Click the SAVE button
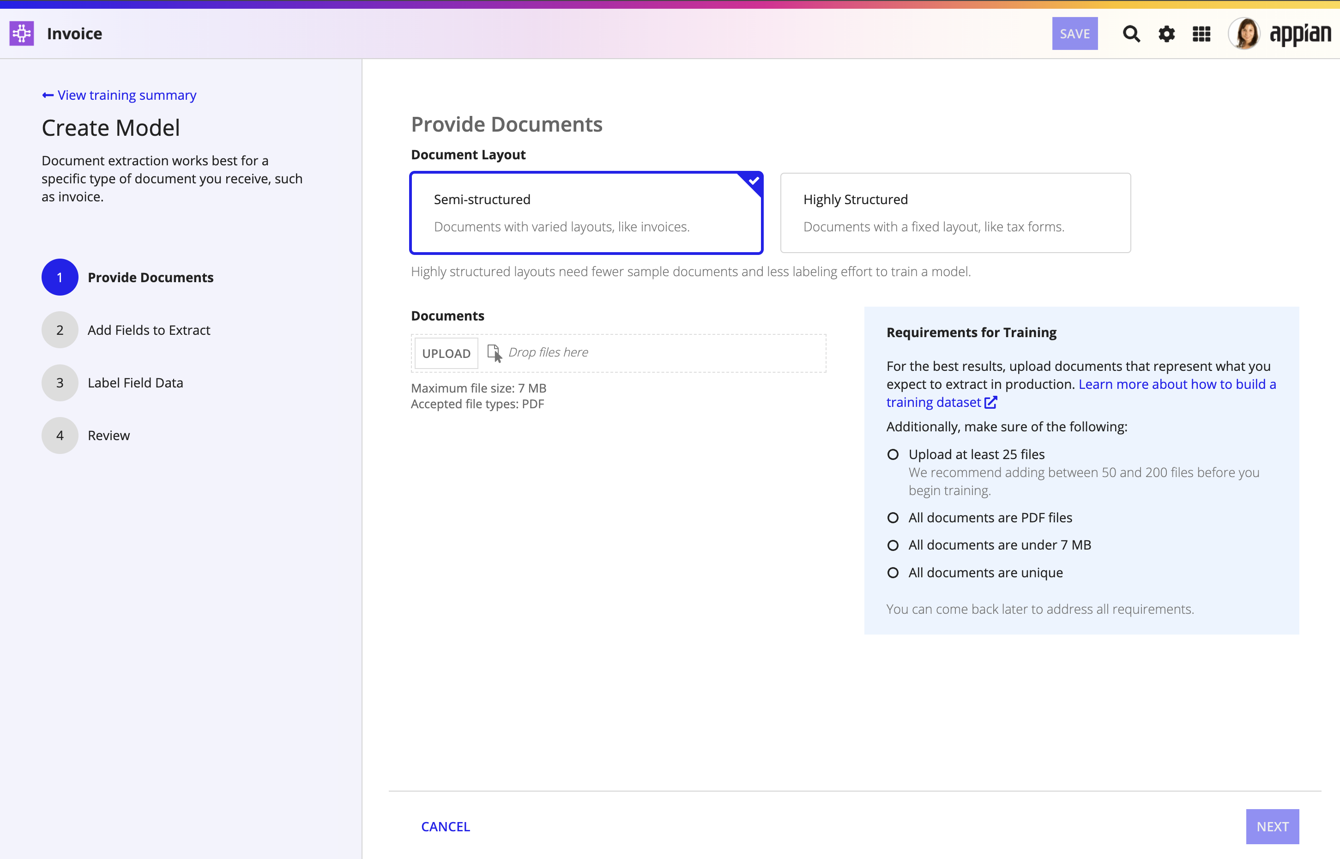 click(x=1074, y=33)
